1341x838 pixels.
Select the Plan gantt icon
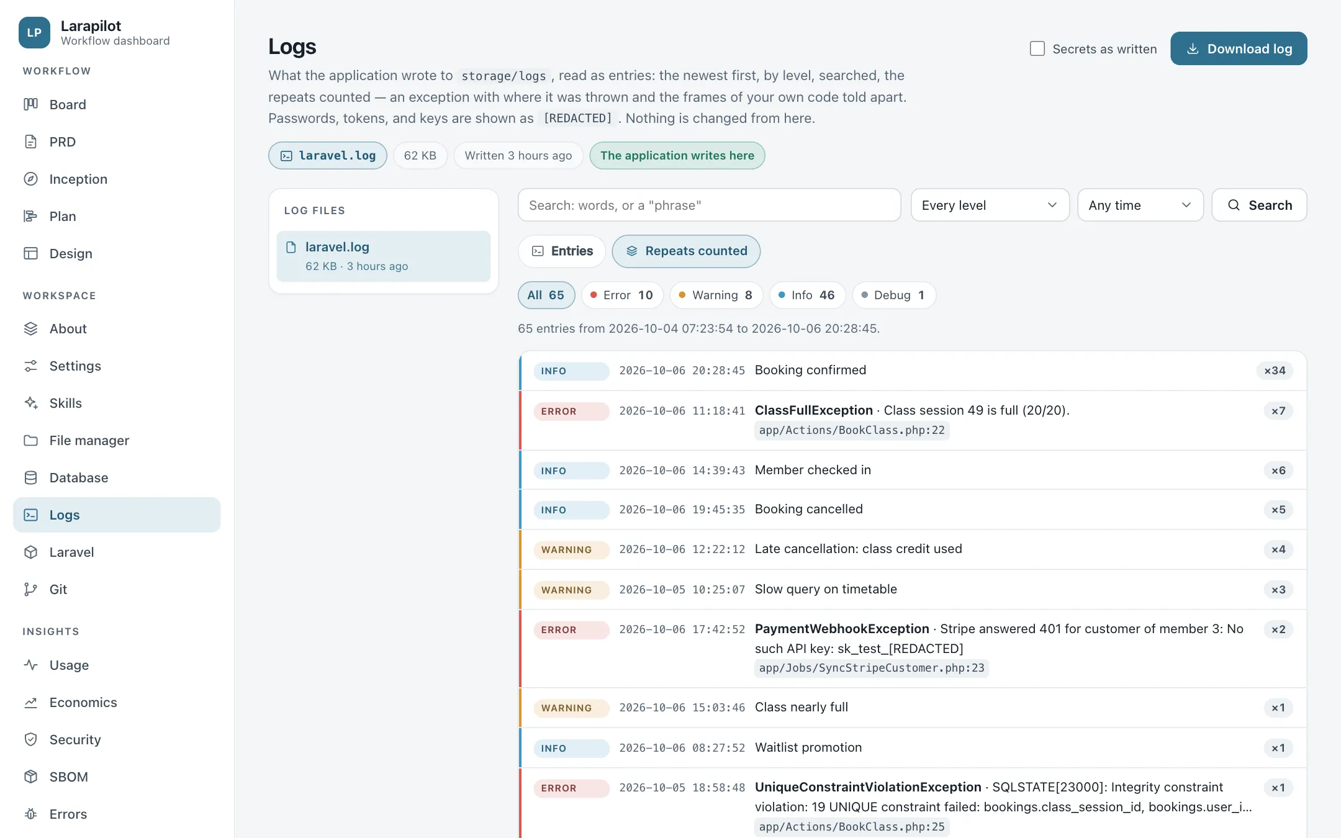coord(30,216)
